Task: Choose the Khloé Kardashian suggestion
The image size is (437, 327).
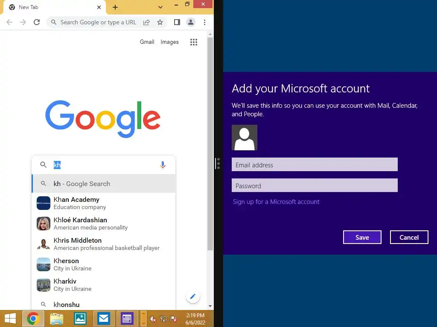Action: click(x=104, y=224)
